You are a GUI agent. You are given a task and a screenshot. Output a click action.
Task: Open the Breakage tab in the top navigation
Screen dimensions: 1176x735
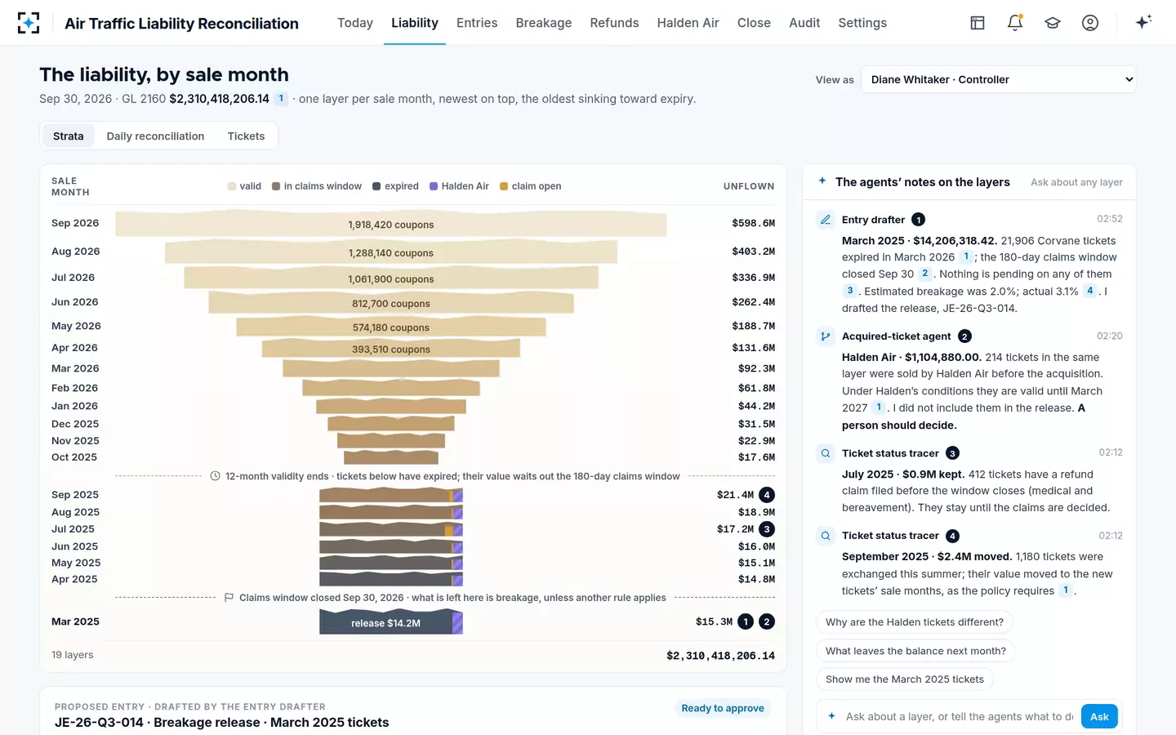(x=544, y=23)
